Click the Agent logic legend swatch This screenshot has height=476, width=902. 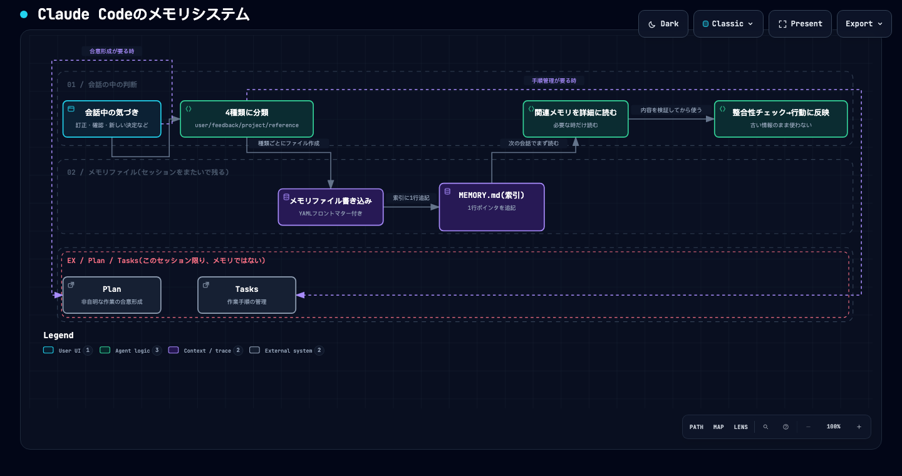pyautogui.click(x=105, y=351)
